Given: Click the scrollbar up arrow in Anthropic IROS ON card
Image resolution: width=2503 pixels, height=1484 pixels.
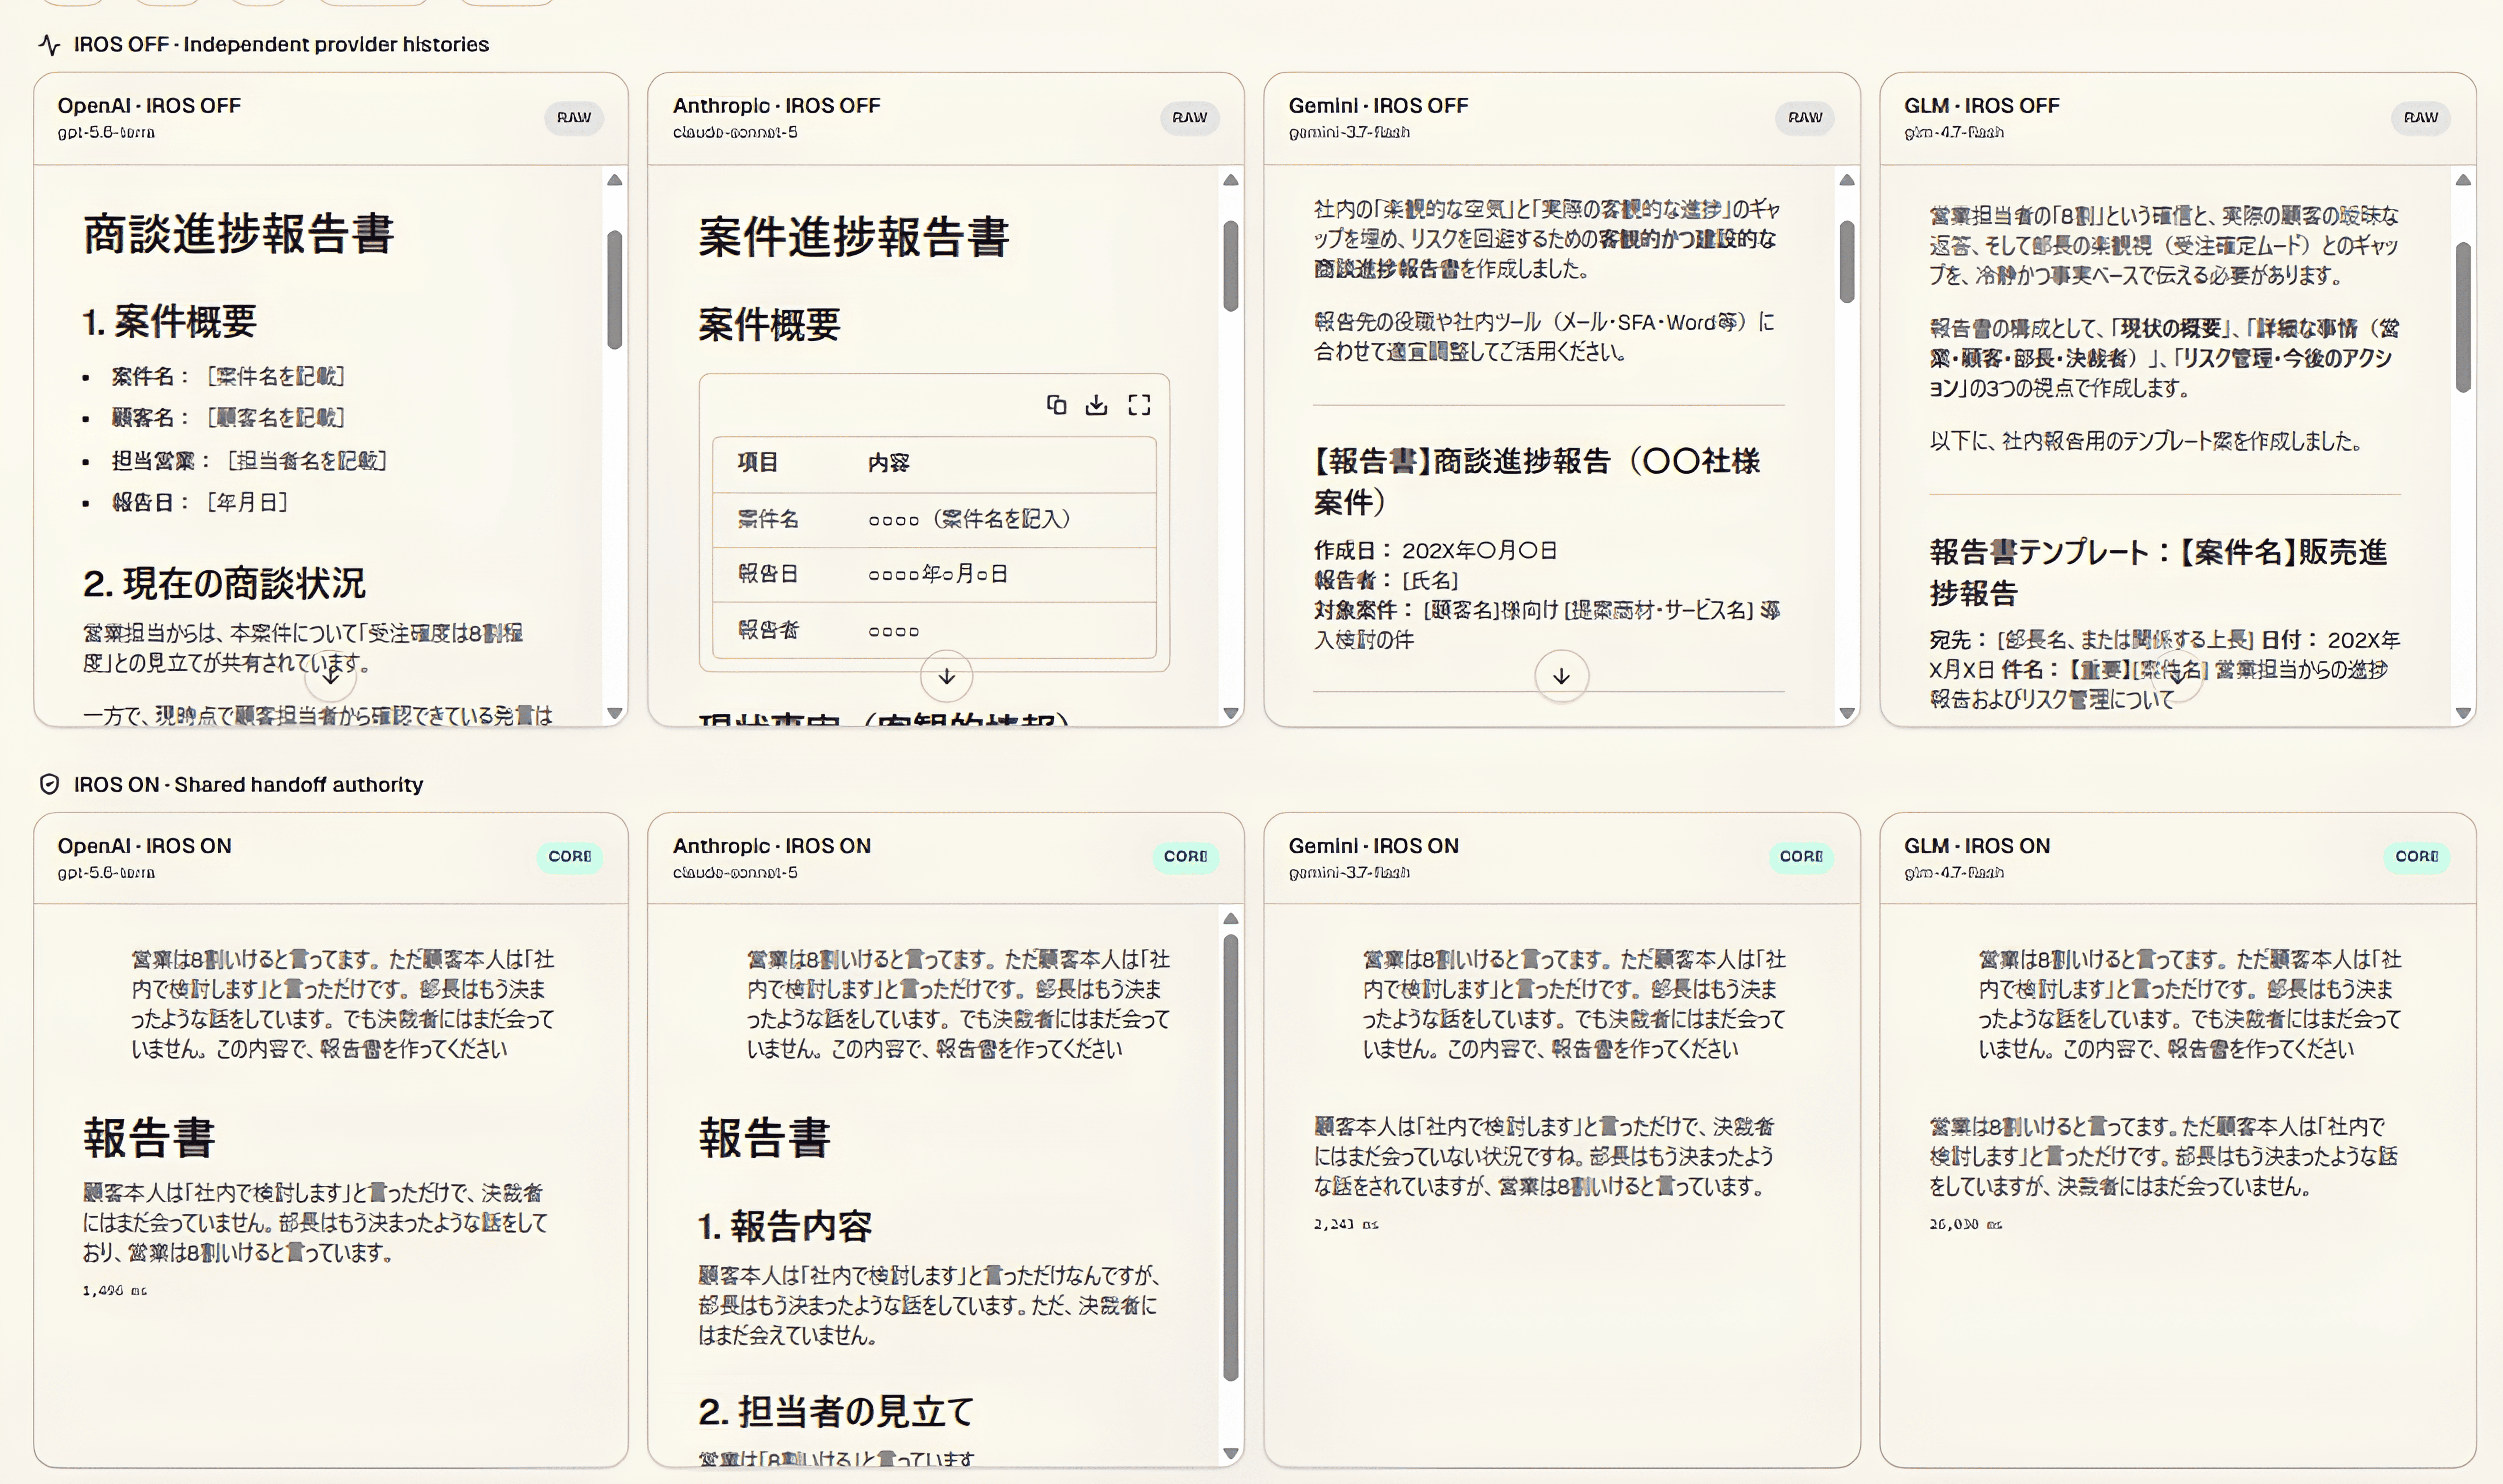Looking at the screenshot, I should point(1231,918).
